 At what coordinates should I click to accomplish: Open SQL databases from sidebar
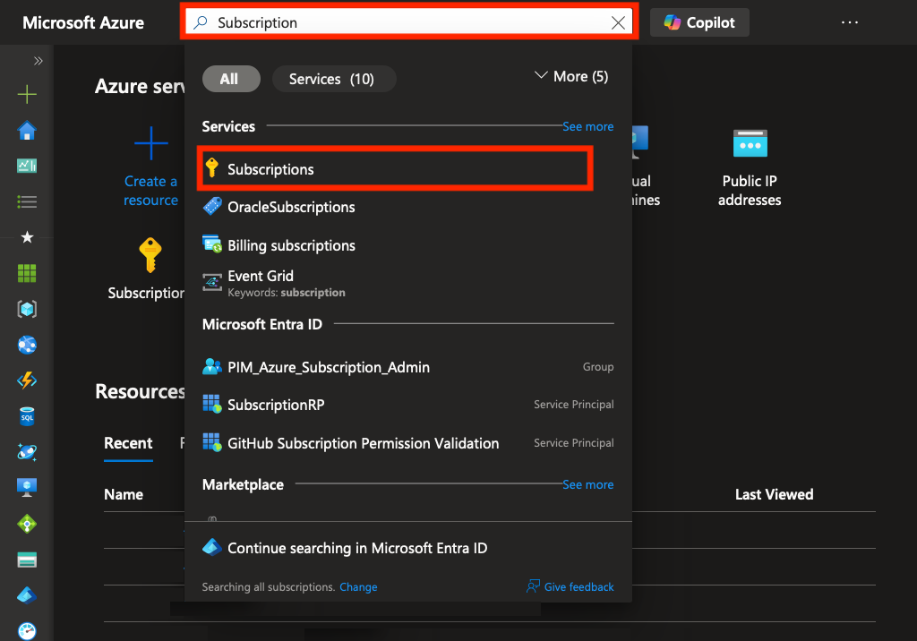(x=27, y=416)
